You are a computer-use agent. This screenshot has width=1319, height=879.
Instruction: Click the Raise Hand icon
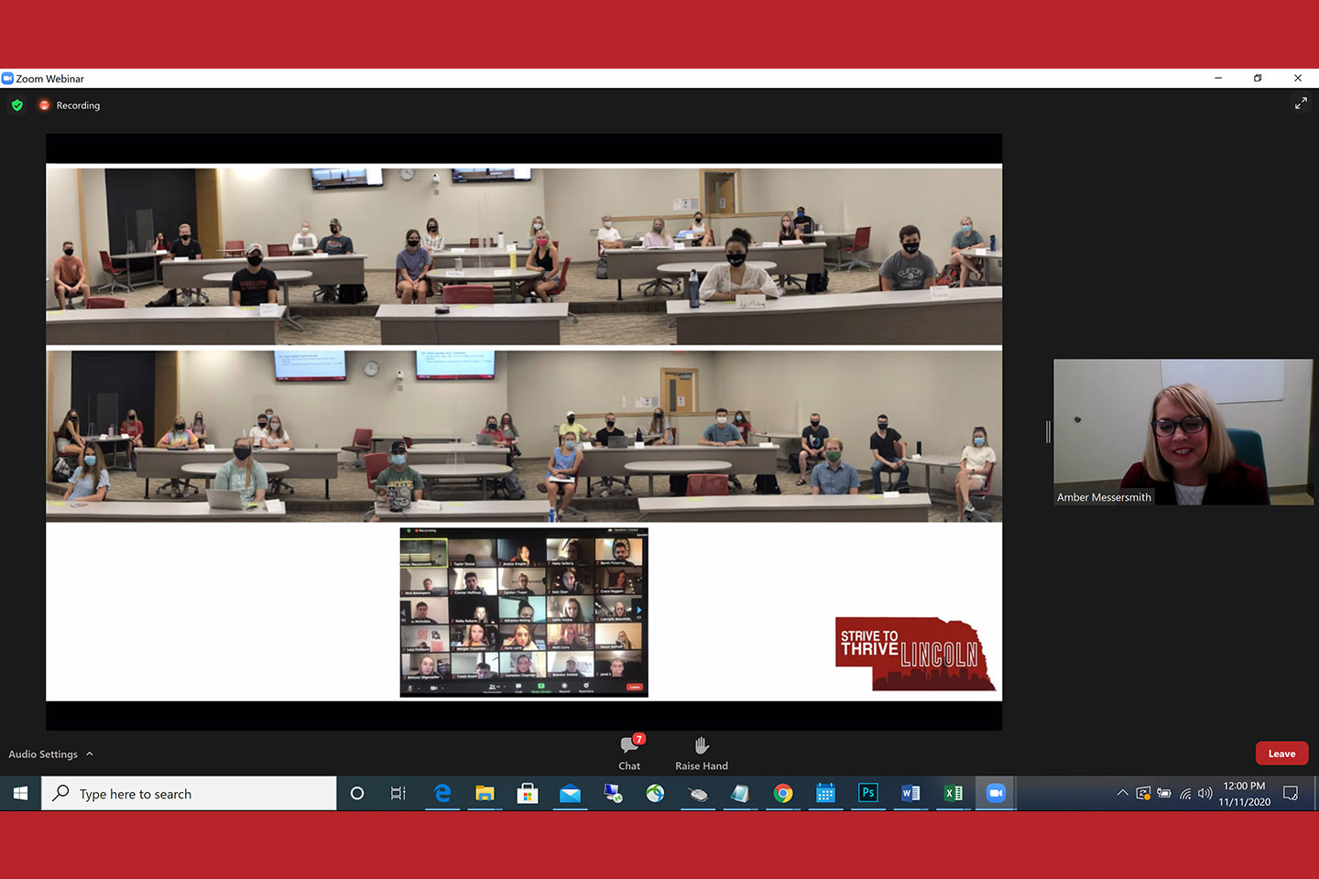702,745
